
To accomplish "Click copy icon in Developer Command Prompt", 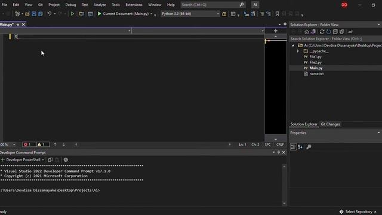I will (50, 160).
